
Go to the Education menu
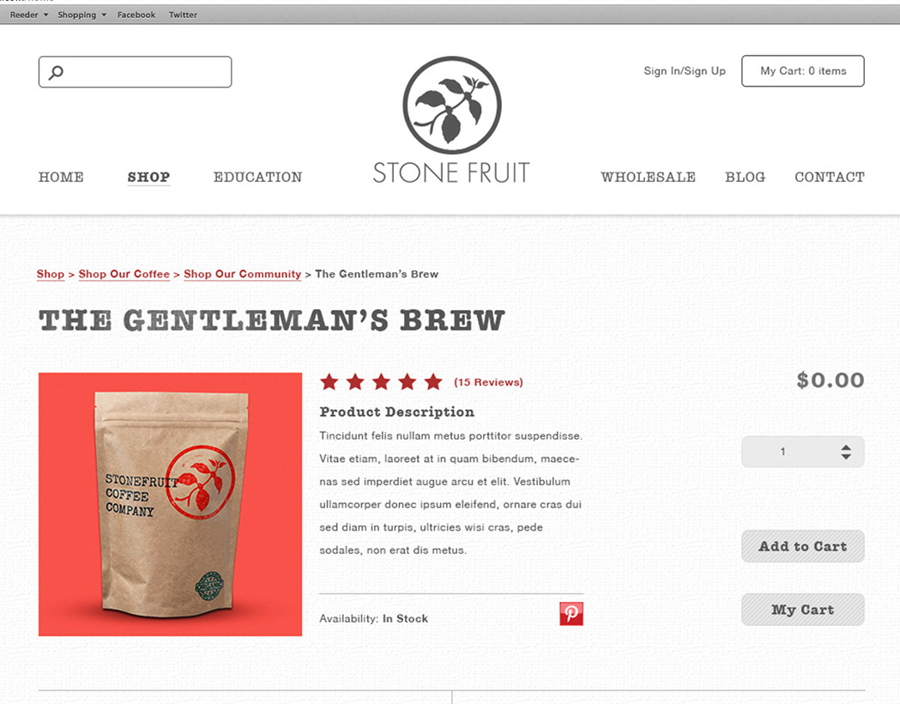[257, 177]
